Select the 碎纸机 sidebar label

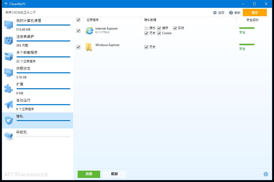click(x=22, y=132)
